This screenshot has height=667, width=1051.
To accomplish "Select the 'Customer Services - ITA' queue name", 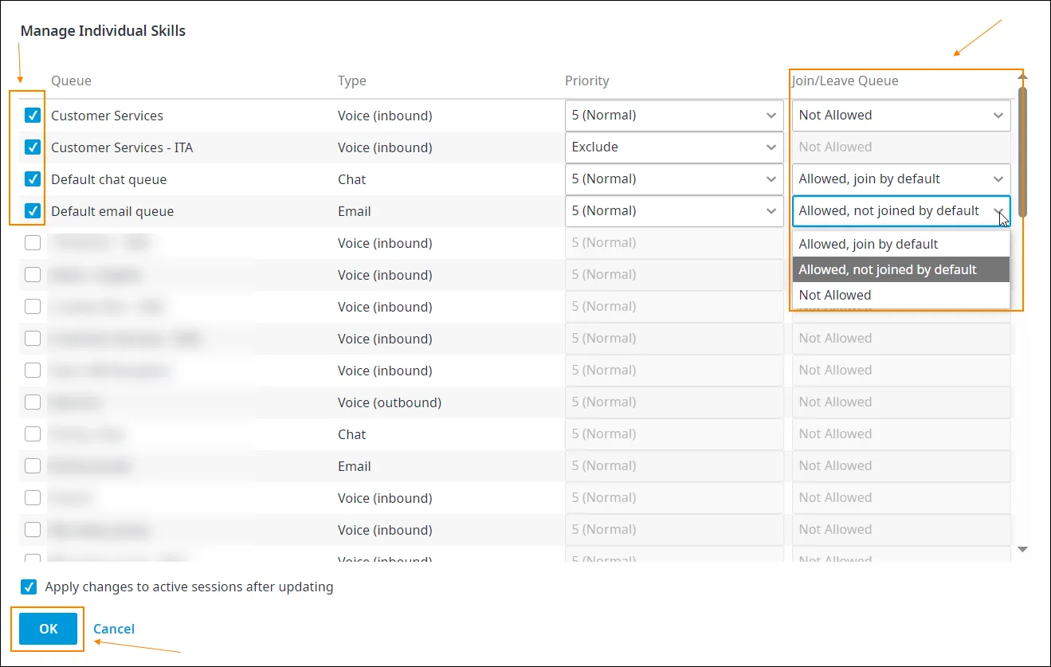I will [122, 147].
